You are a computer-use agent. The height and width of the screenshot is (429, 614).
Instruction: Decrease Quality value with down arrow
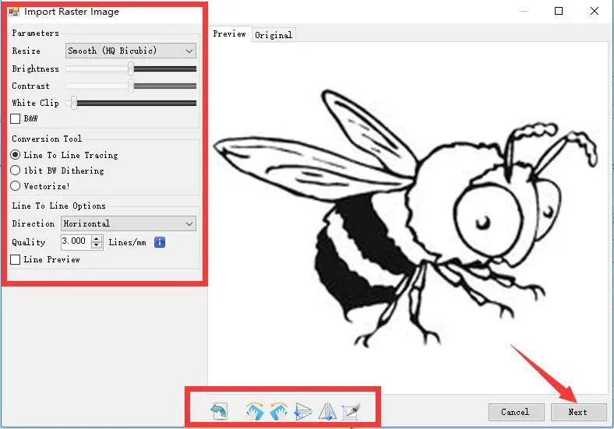(x=97, y=245)
